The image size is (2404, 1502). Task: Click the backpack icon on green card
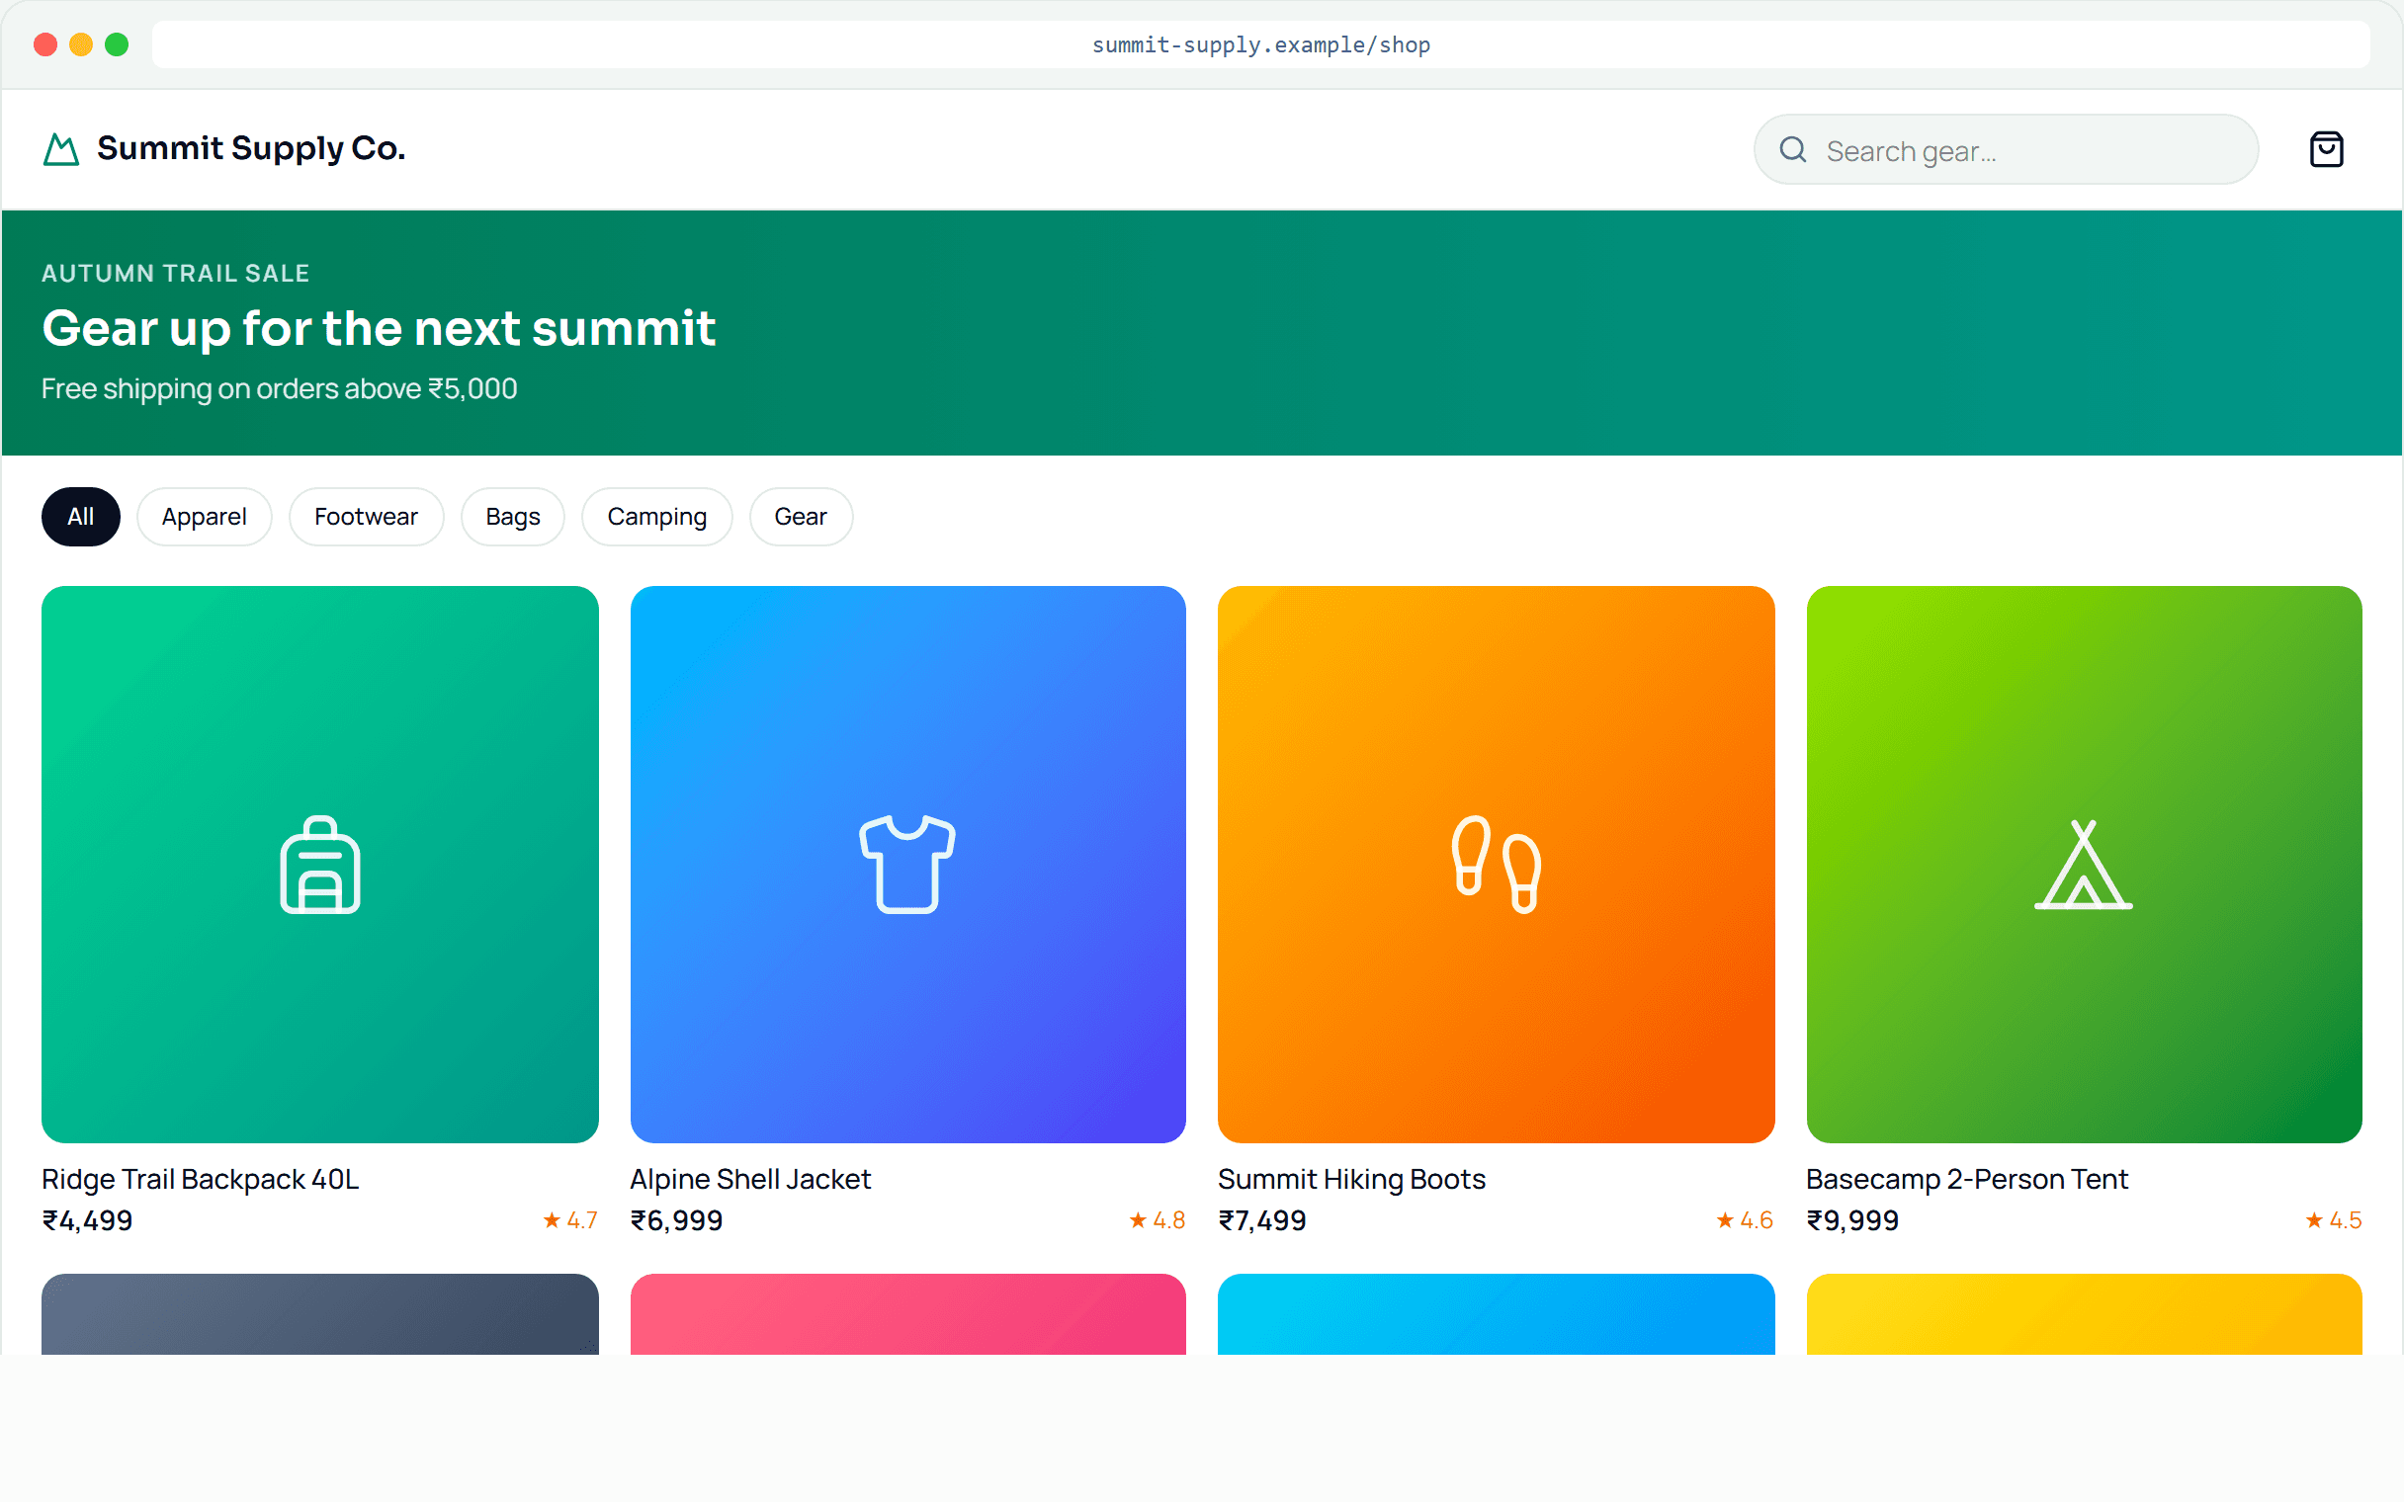point(320,865)
